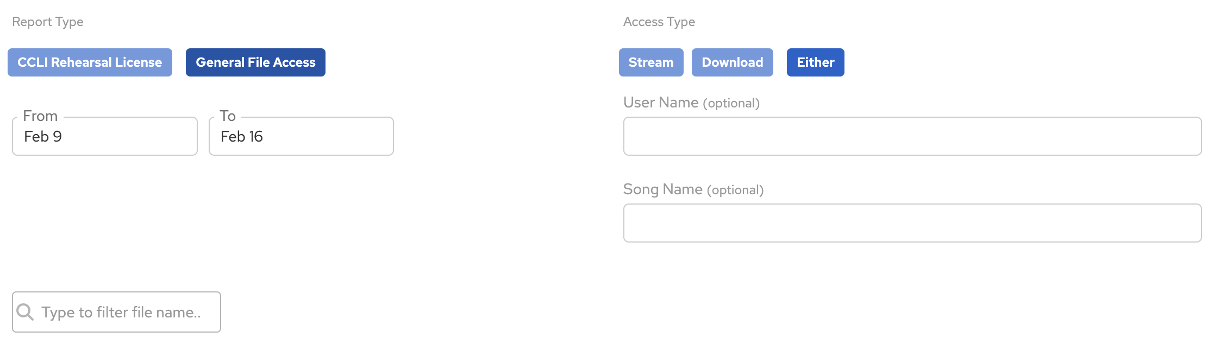Click the Feb 16 date value
The image size is (1214, 344).
(x=242, y=137)
